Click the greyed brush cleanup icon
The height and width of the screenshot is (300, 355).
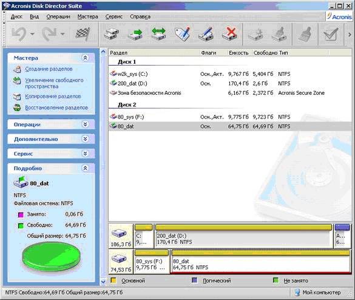pyautogui.click(x=305, y=34)
